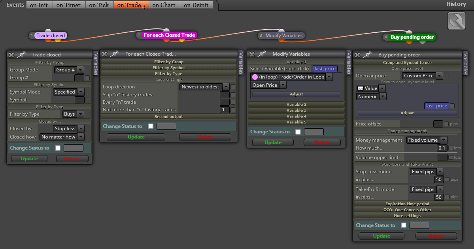Click Update in Trade closed panel
474x249 pixels.
[29, 159]
